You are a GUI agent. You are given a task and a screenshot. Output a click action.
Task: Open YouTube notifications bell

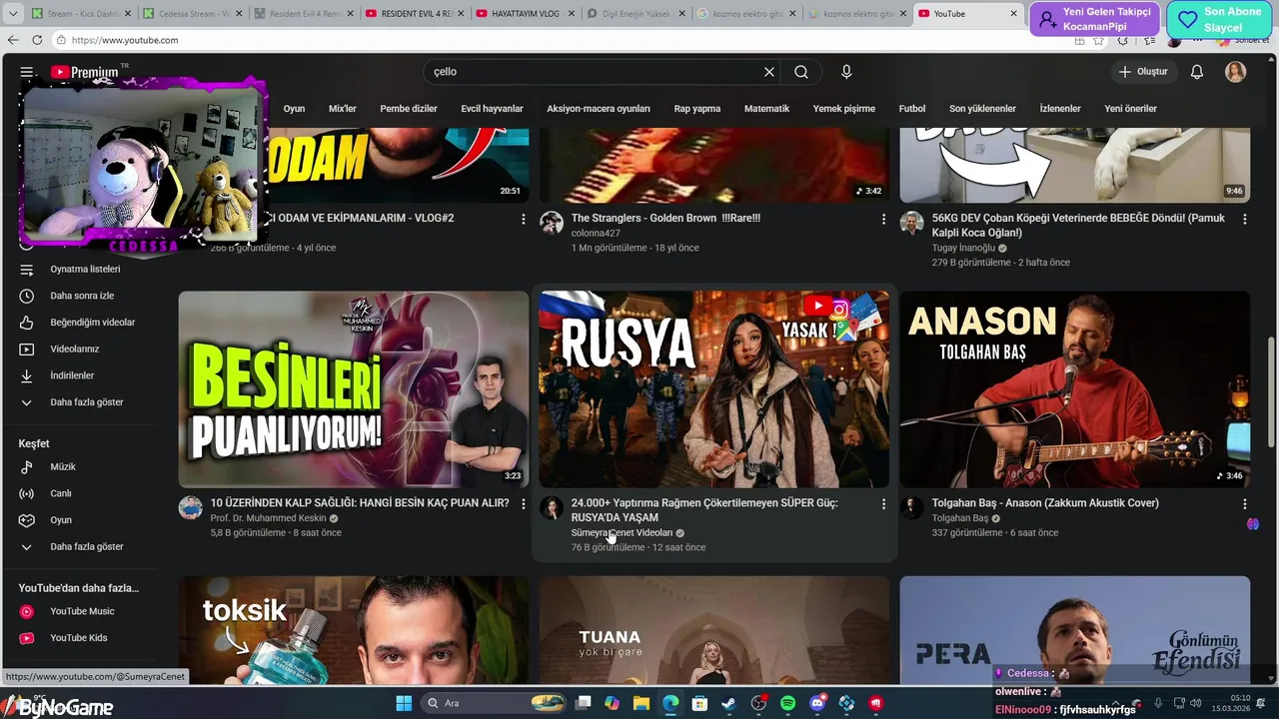pos(1197,72)
